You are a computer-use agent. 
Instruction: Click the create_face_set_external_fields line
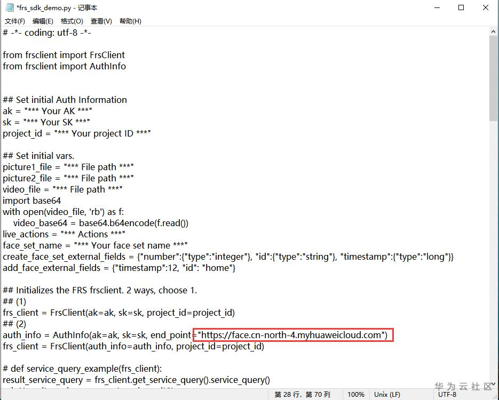[228, 257]
